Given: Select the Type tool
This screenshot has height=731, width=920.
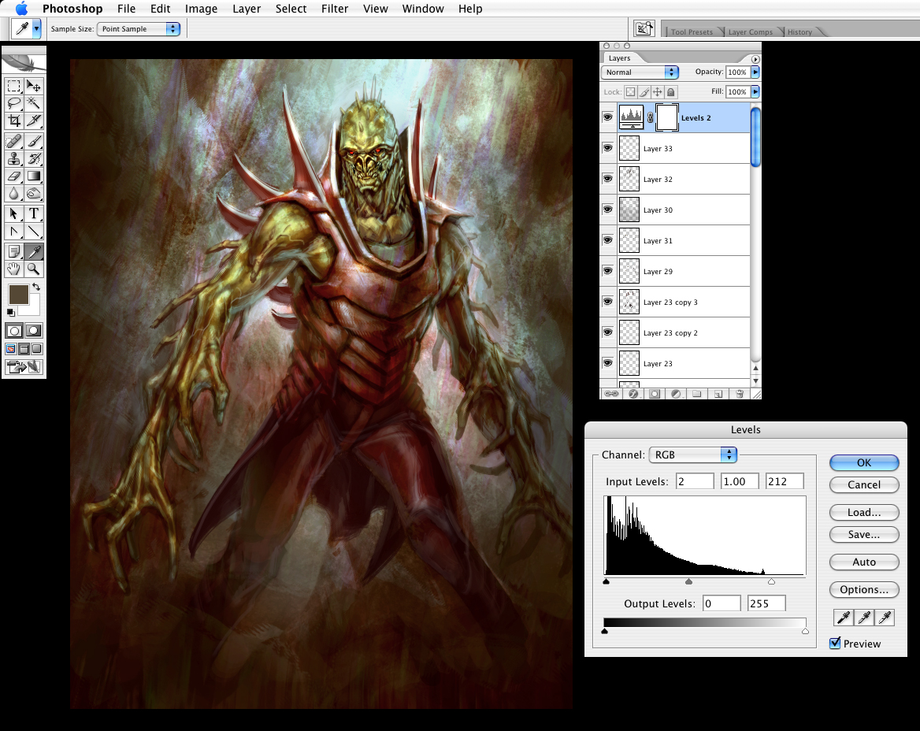Looking at the screenshot, I should pyautogui.click(x=34, y=214).
